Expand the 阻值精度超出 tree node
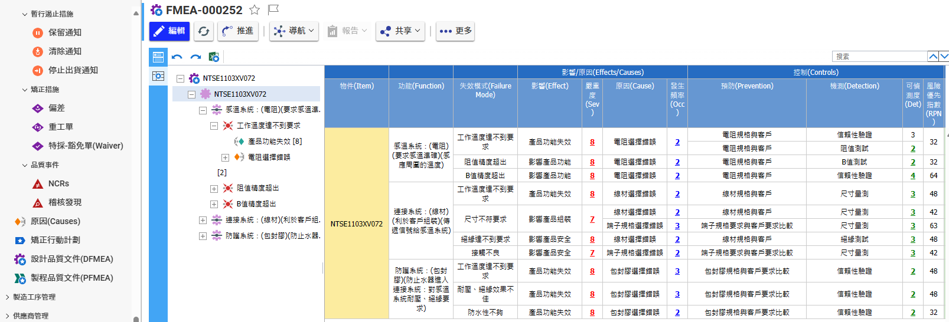 coord(214,189)
